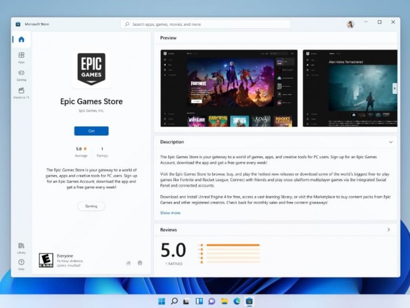Open Help from the sidebar

[21, 264]
